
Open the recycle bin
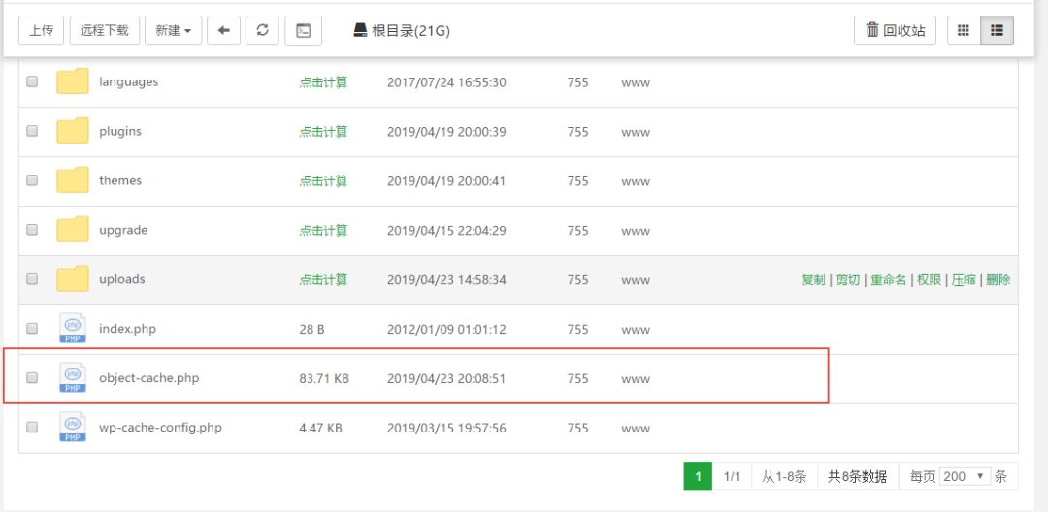coord(896,30)
